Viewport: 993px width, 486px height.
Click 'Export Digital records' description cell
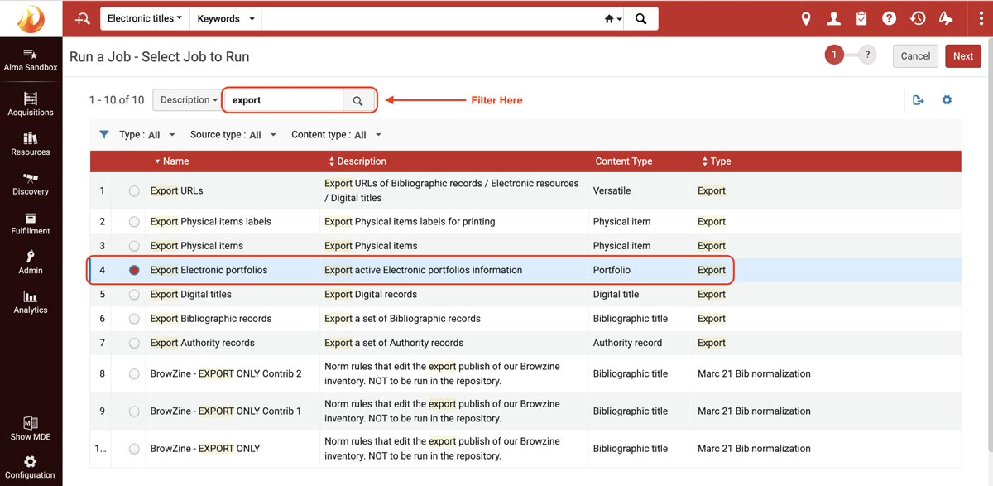pos(371,294)
